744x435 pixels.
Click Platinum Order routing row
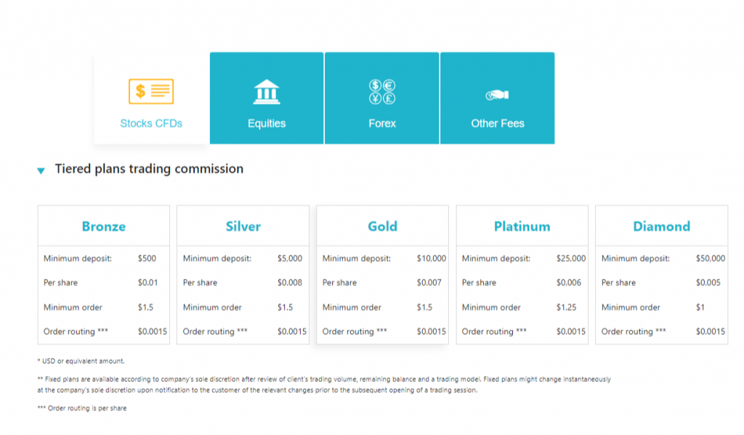(x=523, y=332)
